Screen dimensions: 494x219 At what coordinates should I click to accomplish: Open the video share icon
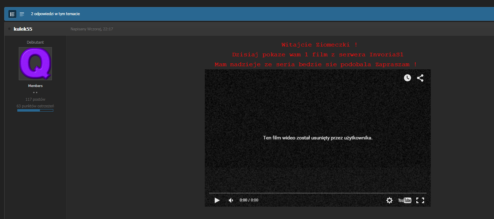coord(420,78)
